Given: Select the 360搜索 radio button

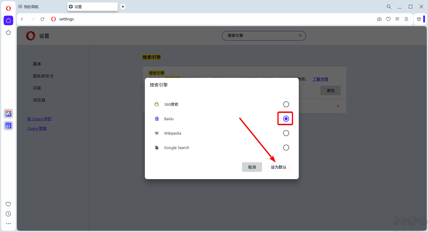Looking at the screenshot, I should pos(286,104).
